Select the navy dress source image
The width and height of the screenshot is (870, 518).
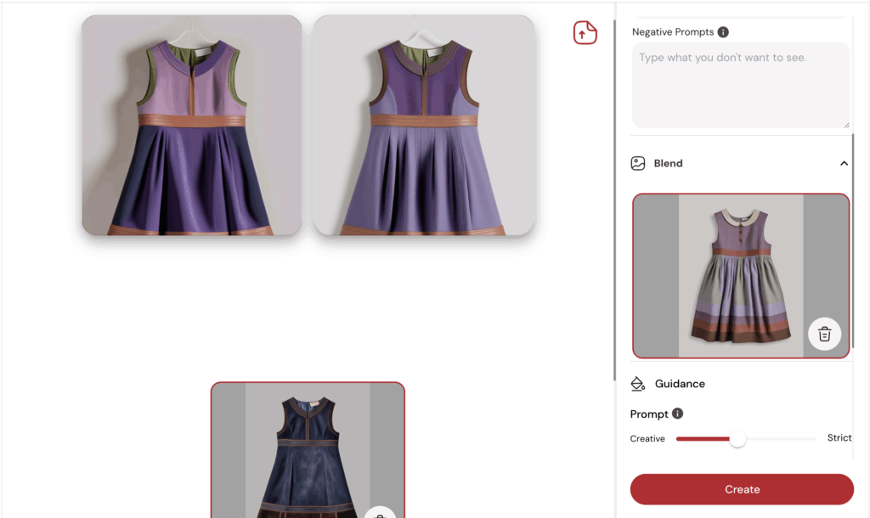click(x=308, y=450)
